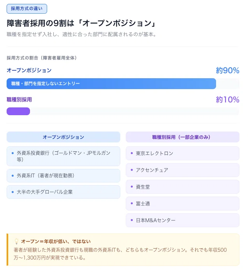Click the purple 職種別採用 progress bar
Screen dimensions: 248x272
pos(18,111)
